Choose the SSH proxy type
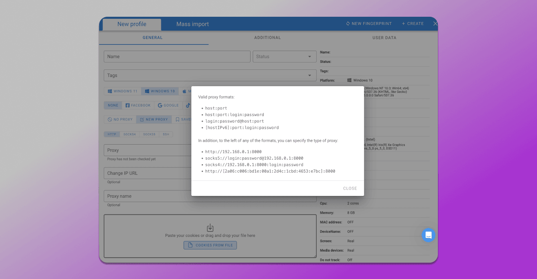 (166, 134)
